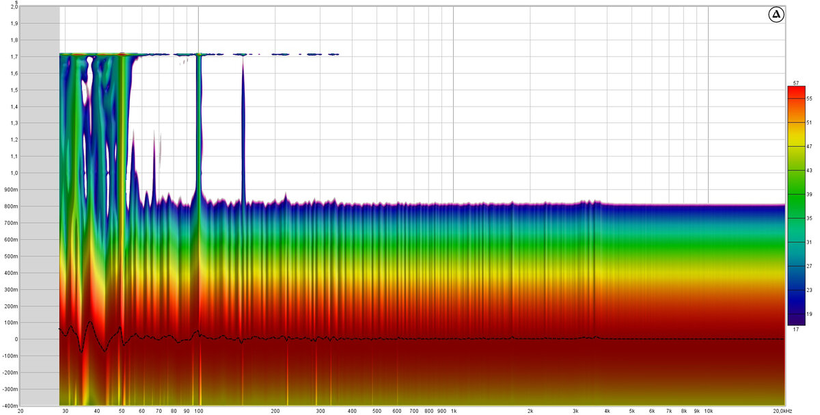Select the 19 label on the color scale
The image size is (820, 415).
click(808, 312)
